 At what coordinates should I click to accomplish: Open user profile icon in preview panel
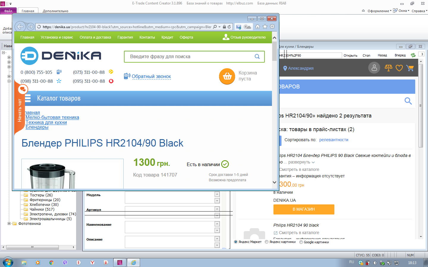(x=374, y=68)
